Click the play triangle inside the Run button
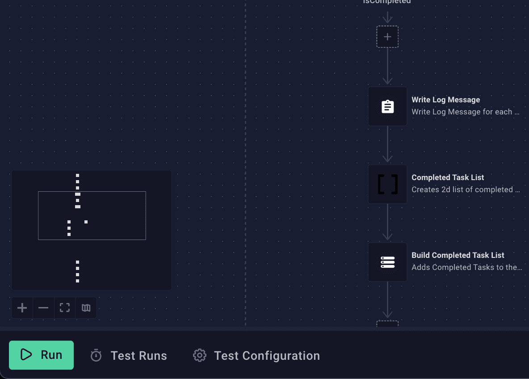 (26, 354)
